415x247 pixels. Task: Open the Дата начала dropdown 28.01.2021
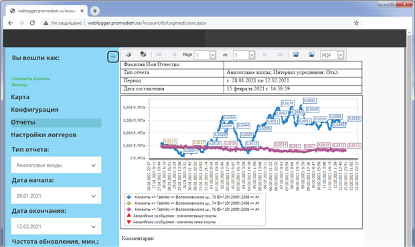56,195
